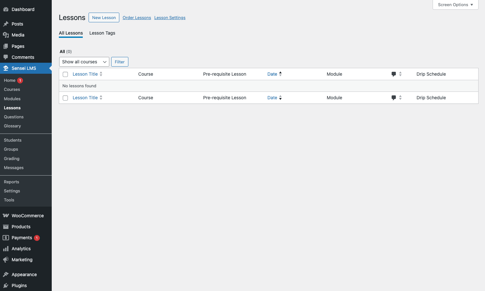Open the Glossary menu item
Image resolution: width=485 pixels, height=291 pixels.
tap(12, 126)
